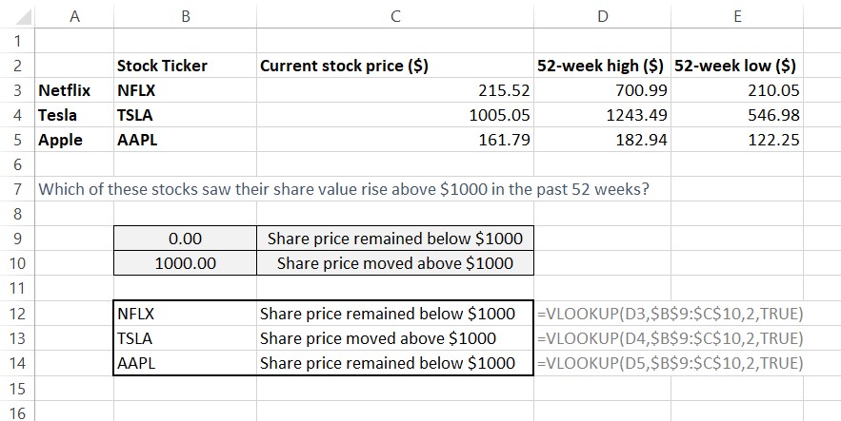
Task: Click the Stock Ticker header cell
Action: click(162, 67)
